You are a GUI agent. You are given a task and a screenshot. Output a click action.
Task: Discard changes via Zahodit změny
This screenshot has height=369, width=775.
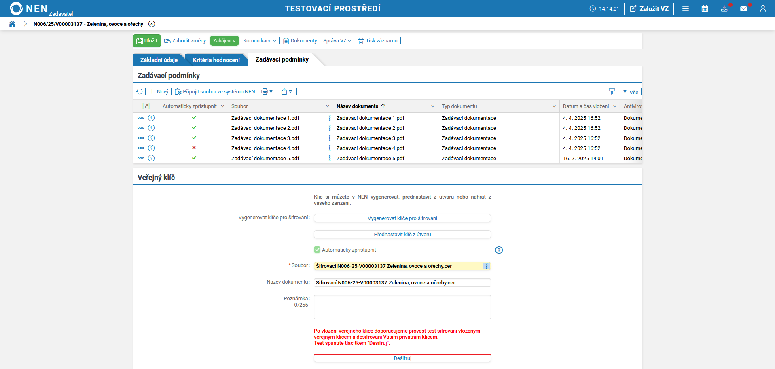[x=185, y=41]
